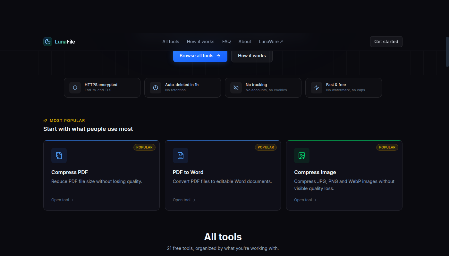Open tool link under Compress PDF
Viewport: 449px width, 256px height.
(63, 200)
